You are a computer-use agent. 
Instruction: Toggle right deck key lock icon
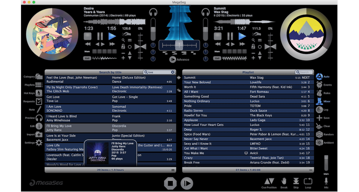[253, 47]
